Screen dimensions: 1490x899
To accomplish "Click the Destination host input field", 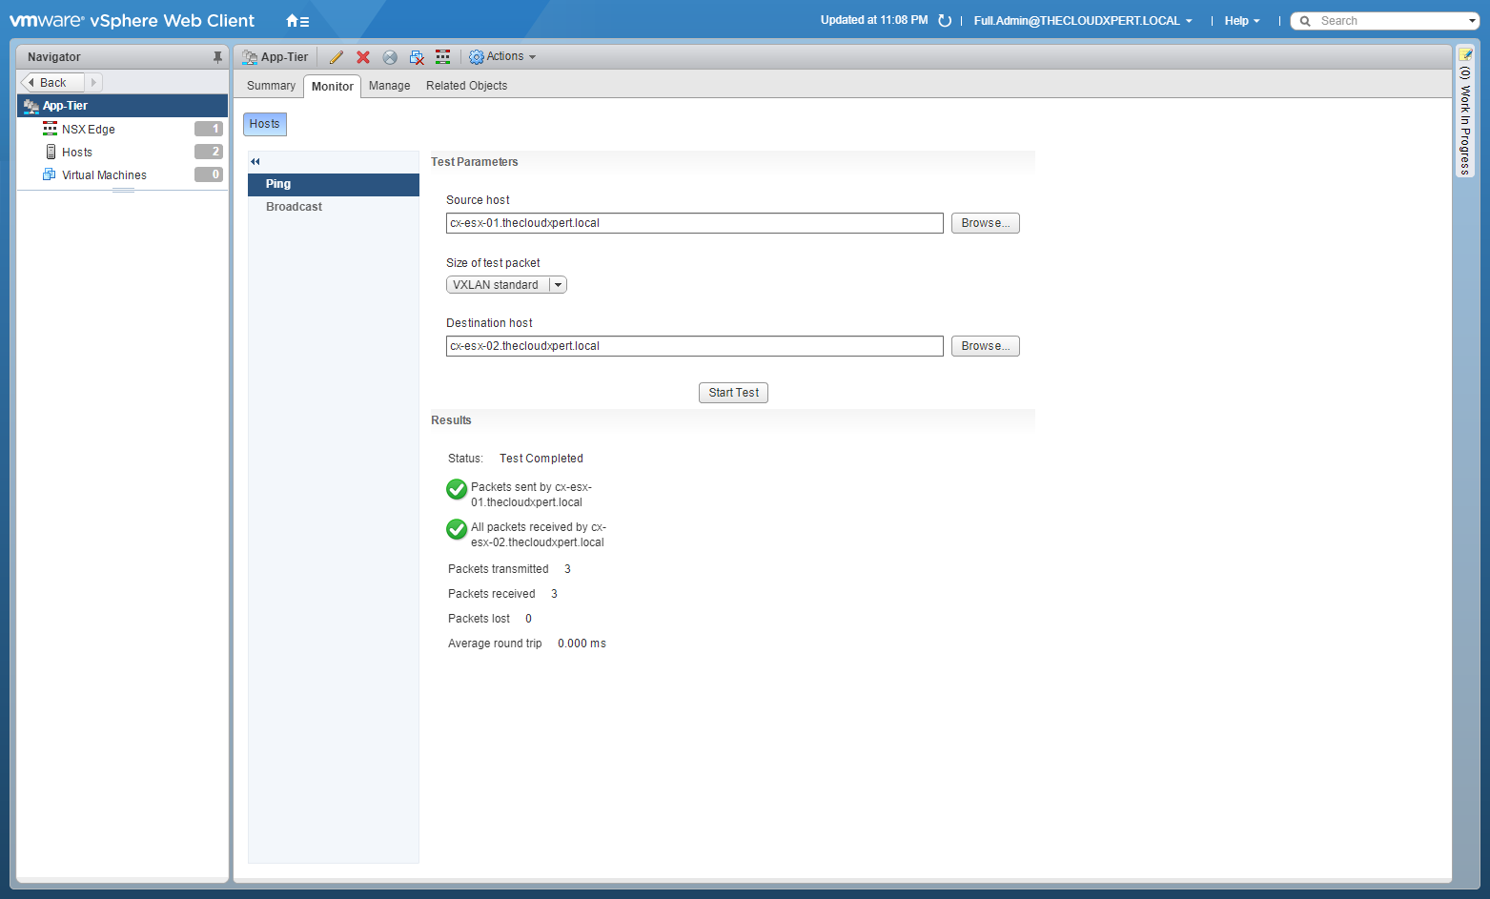I will (x=694, y=346).
